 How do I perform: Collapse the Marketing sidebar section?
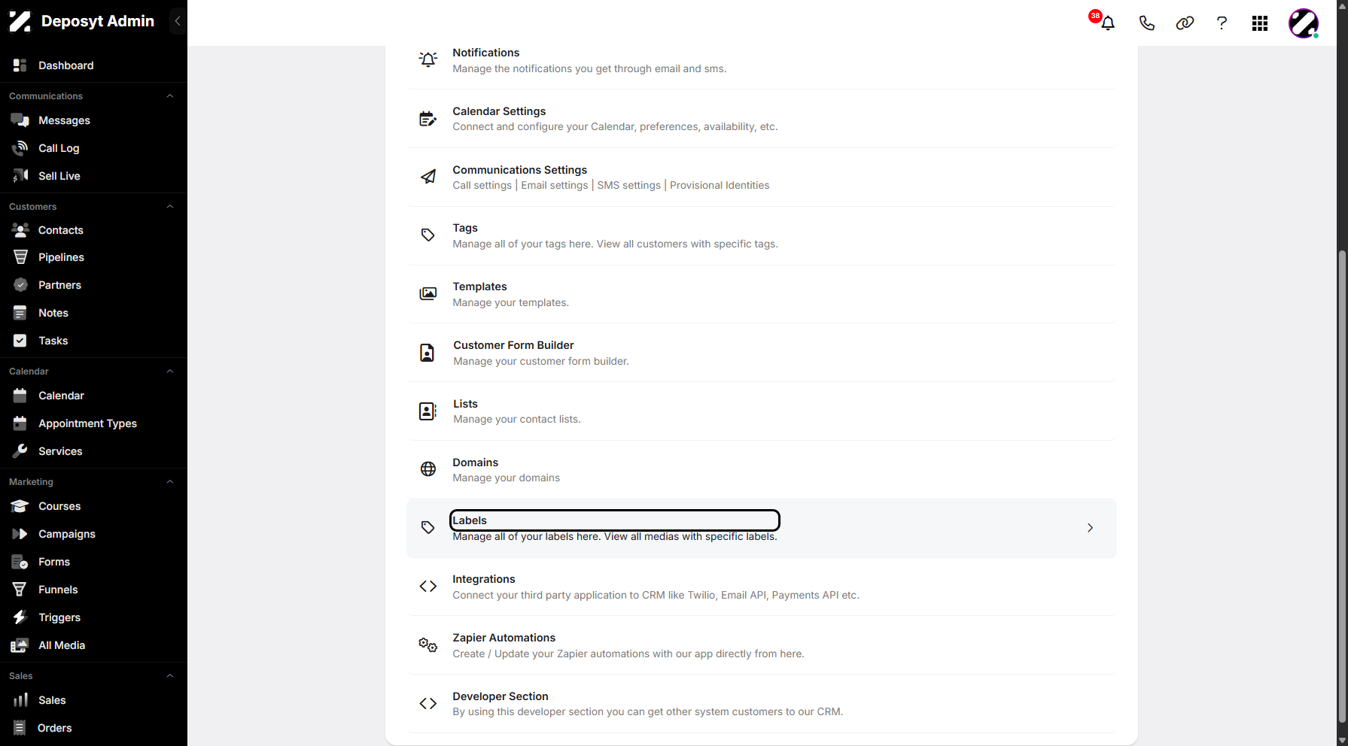(170, 482)
